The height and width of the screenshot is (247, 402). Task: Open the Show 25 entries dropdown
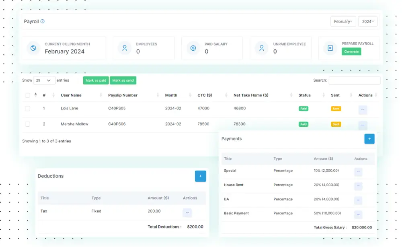coord(44,80)
